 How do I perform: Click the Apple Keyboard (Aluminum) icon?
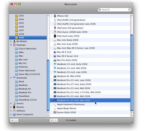(x=55, y=105)
